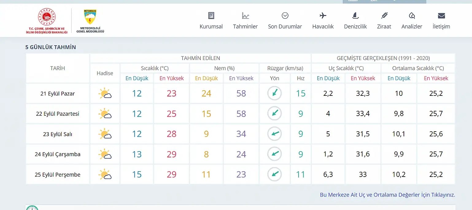Viewport: 472px width, 210px height.
Task: Click the Meteoroloji Genel Müdürlüğü logo
Action: point(90,21)
